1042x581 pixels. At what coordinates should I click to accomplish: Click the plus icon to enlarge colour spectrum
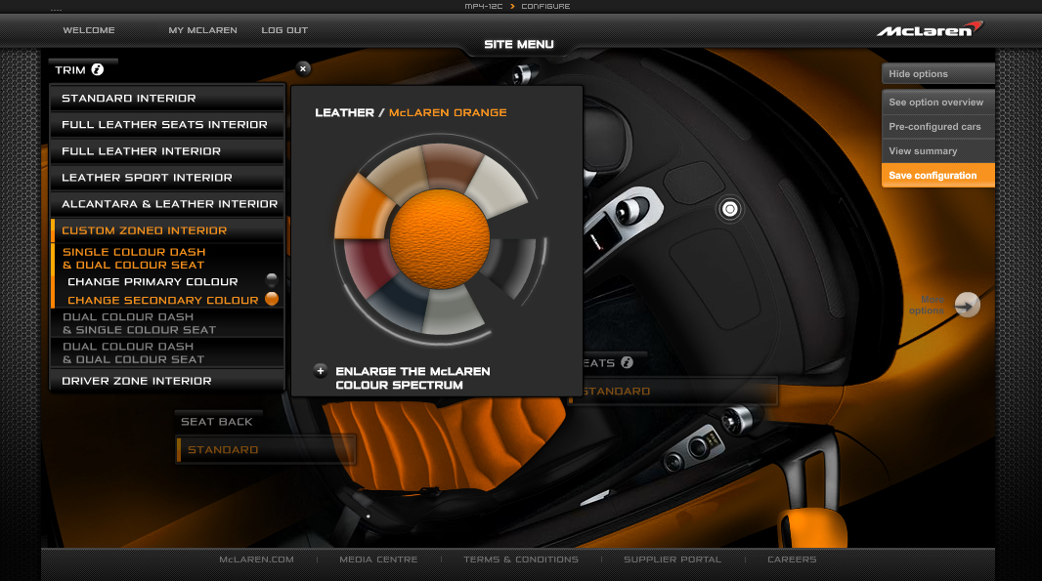(321, 371)
